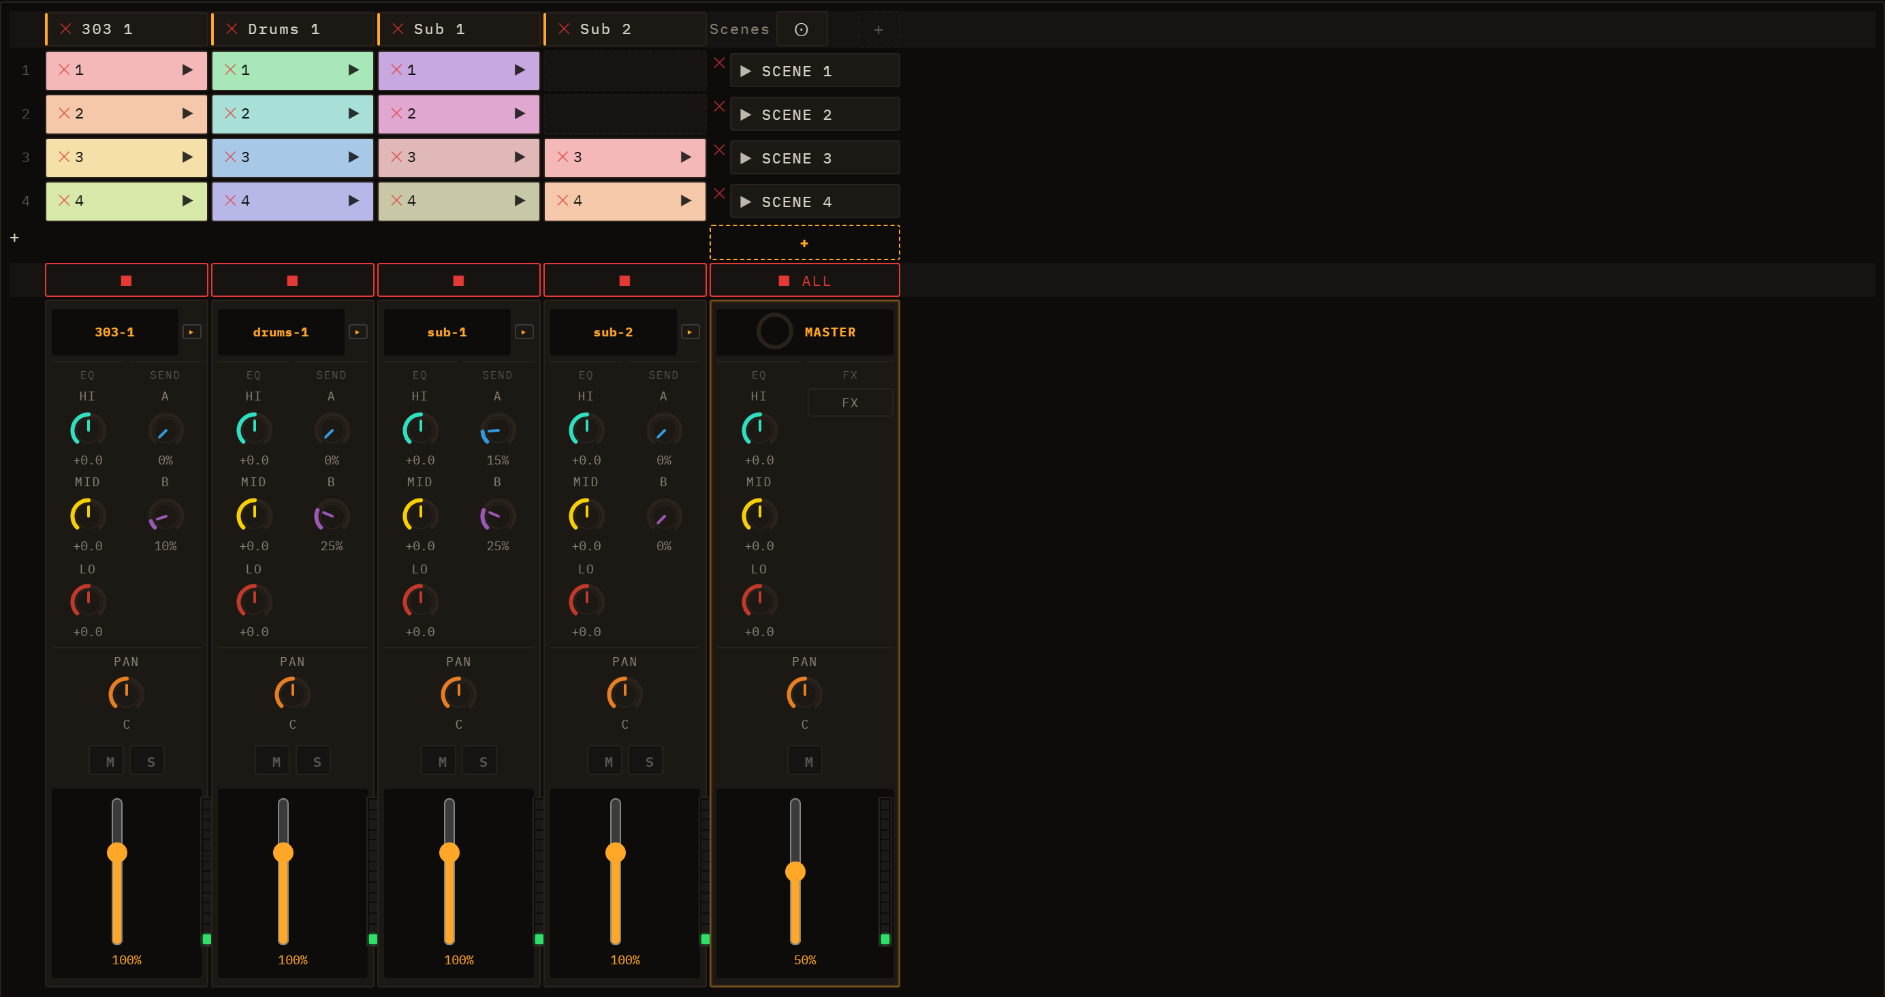Delete clip 4 from the Drums 1 track
Screen dimensions: 1885x997
click(230, 201)
